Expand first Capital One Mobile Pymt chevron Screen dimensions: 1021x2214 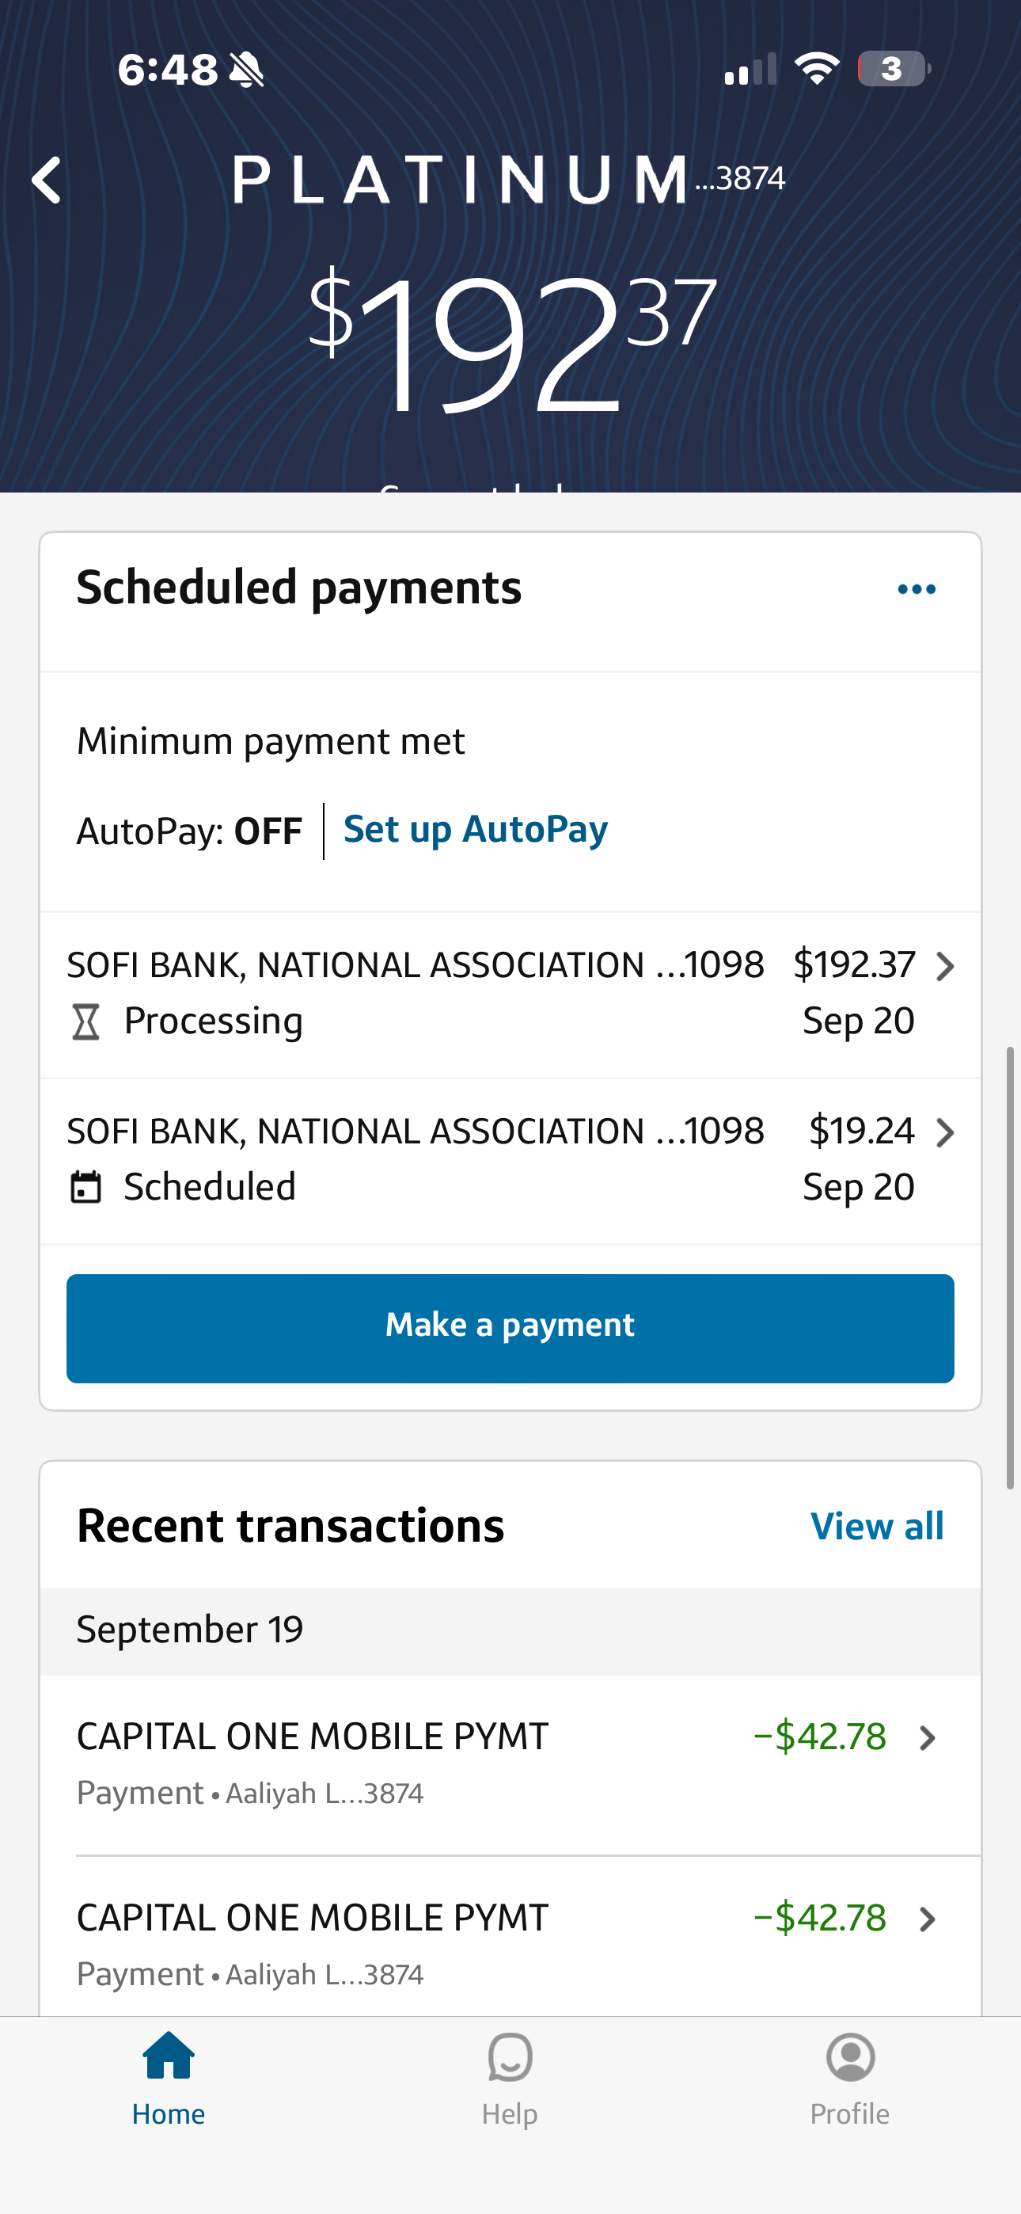pos(928,1738)
